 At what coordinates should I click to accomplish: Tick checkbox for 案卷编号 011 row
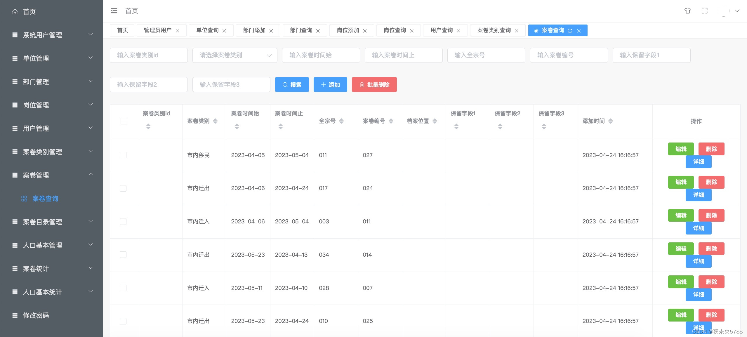(x=123, y=221)
